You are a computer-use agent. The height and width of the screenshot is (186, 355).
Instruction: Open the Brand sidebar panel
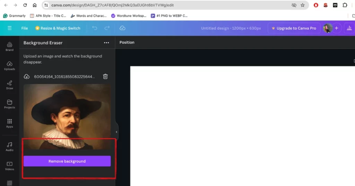(9, 46)
